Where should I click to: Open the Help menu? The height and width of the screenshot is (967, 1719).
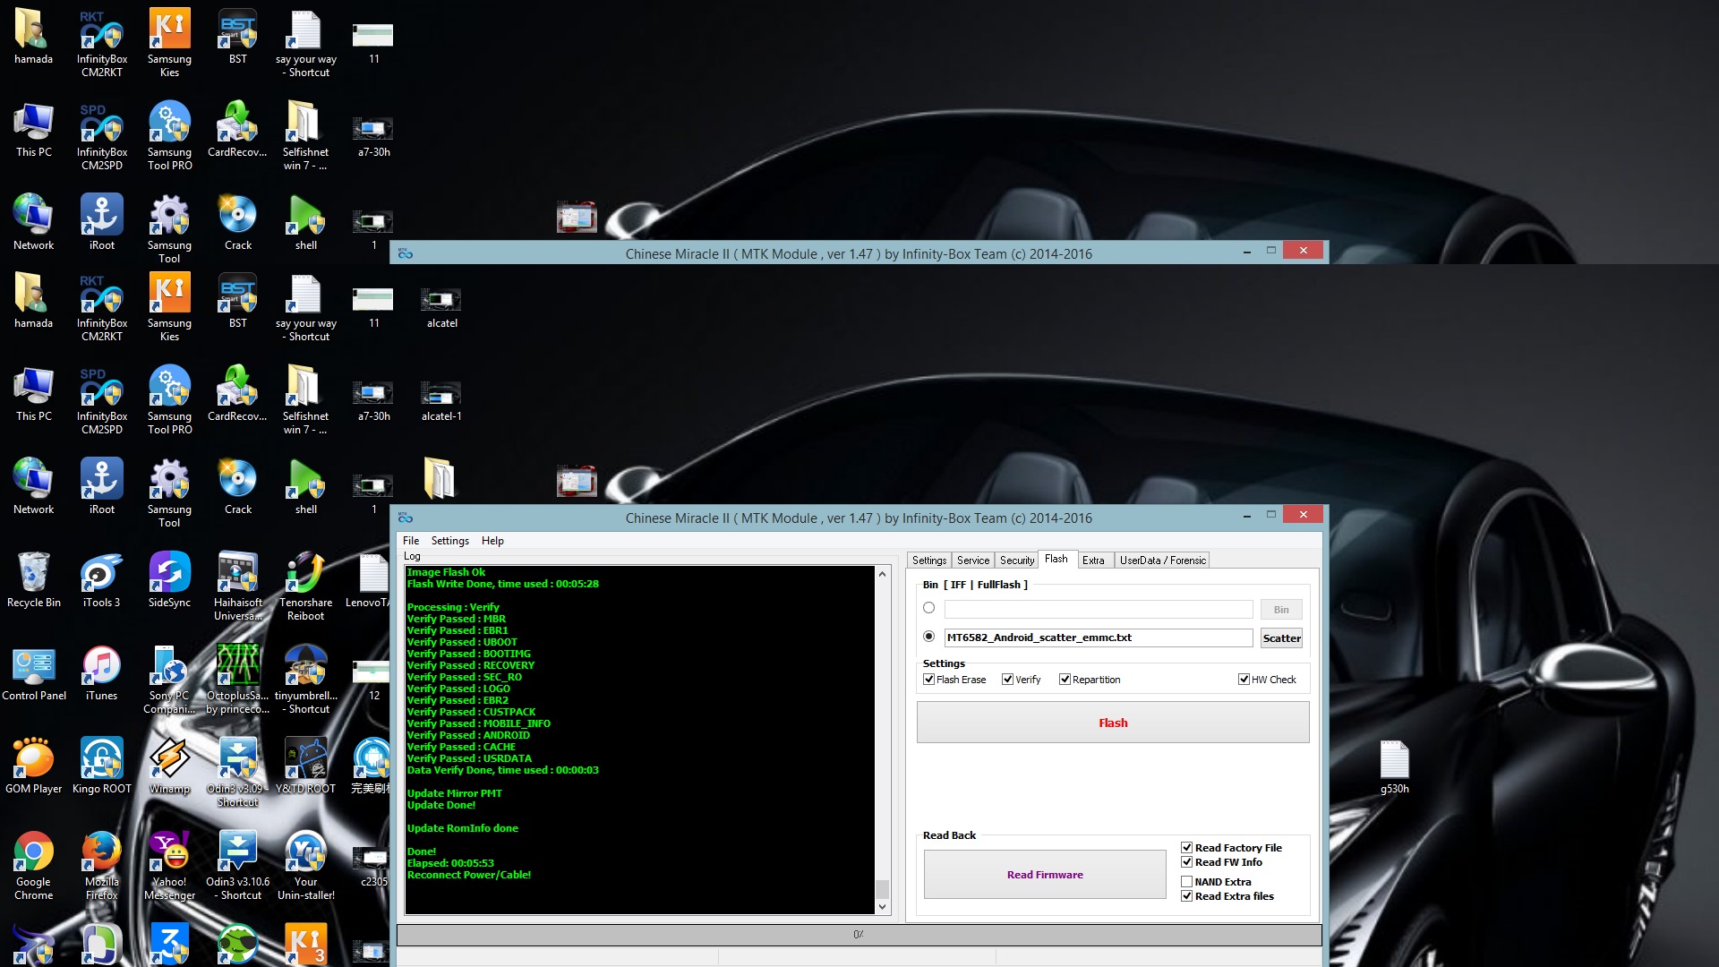point(492,541)
